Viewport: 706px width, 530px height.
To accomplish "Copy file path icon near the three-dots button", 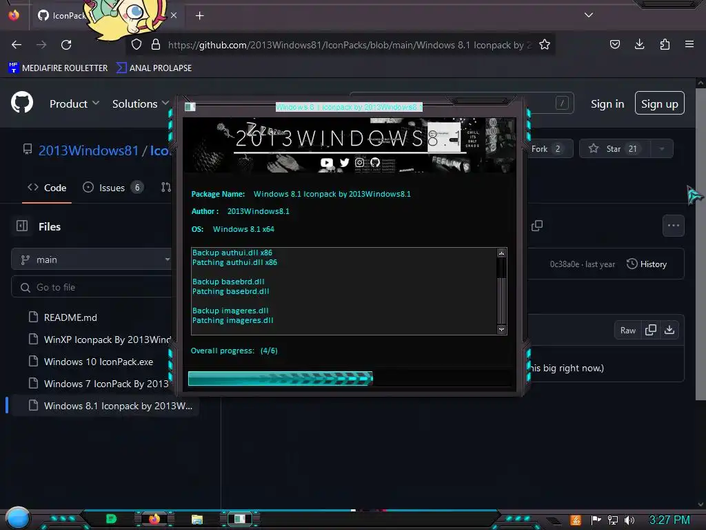I will pyautogui.click(x=536, y=226).
